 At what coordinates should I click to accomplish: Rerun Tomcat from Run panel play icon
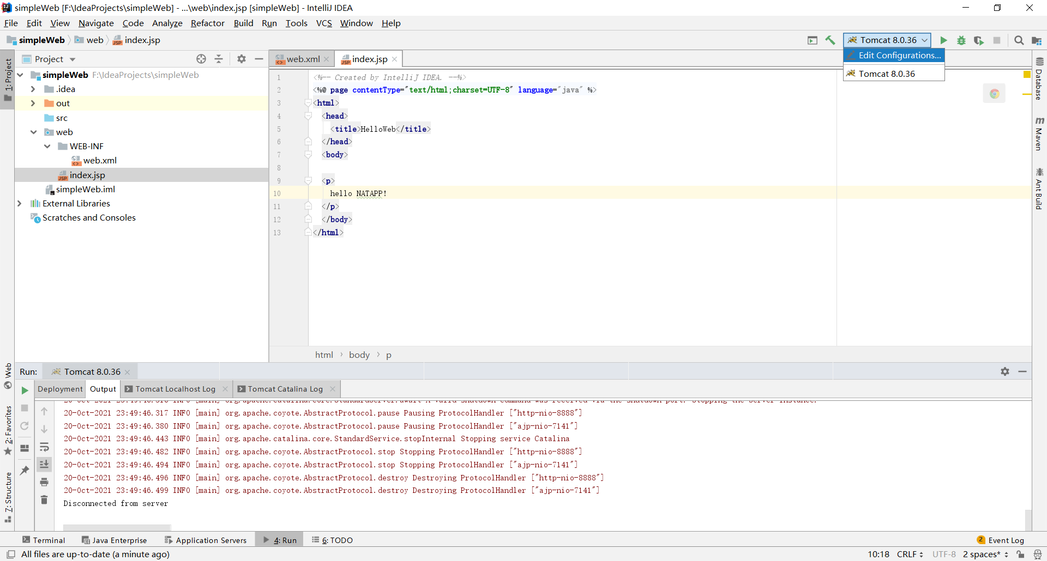25,390
